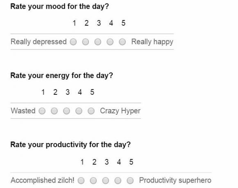This screenshot has height=188, width=238.
Task: Click 'Rate your mood for the day?' heading
Action: click(x=60, y=7)
